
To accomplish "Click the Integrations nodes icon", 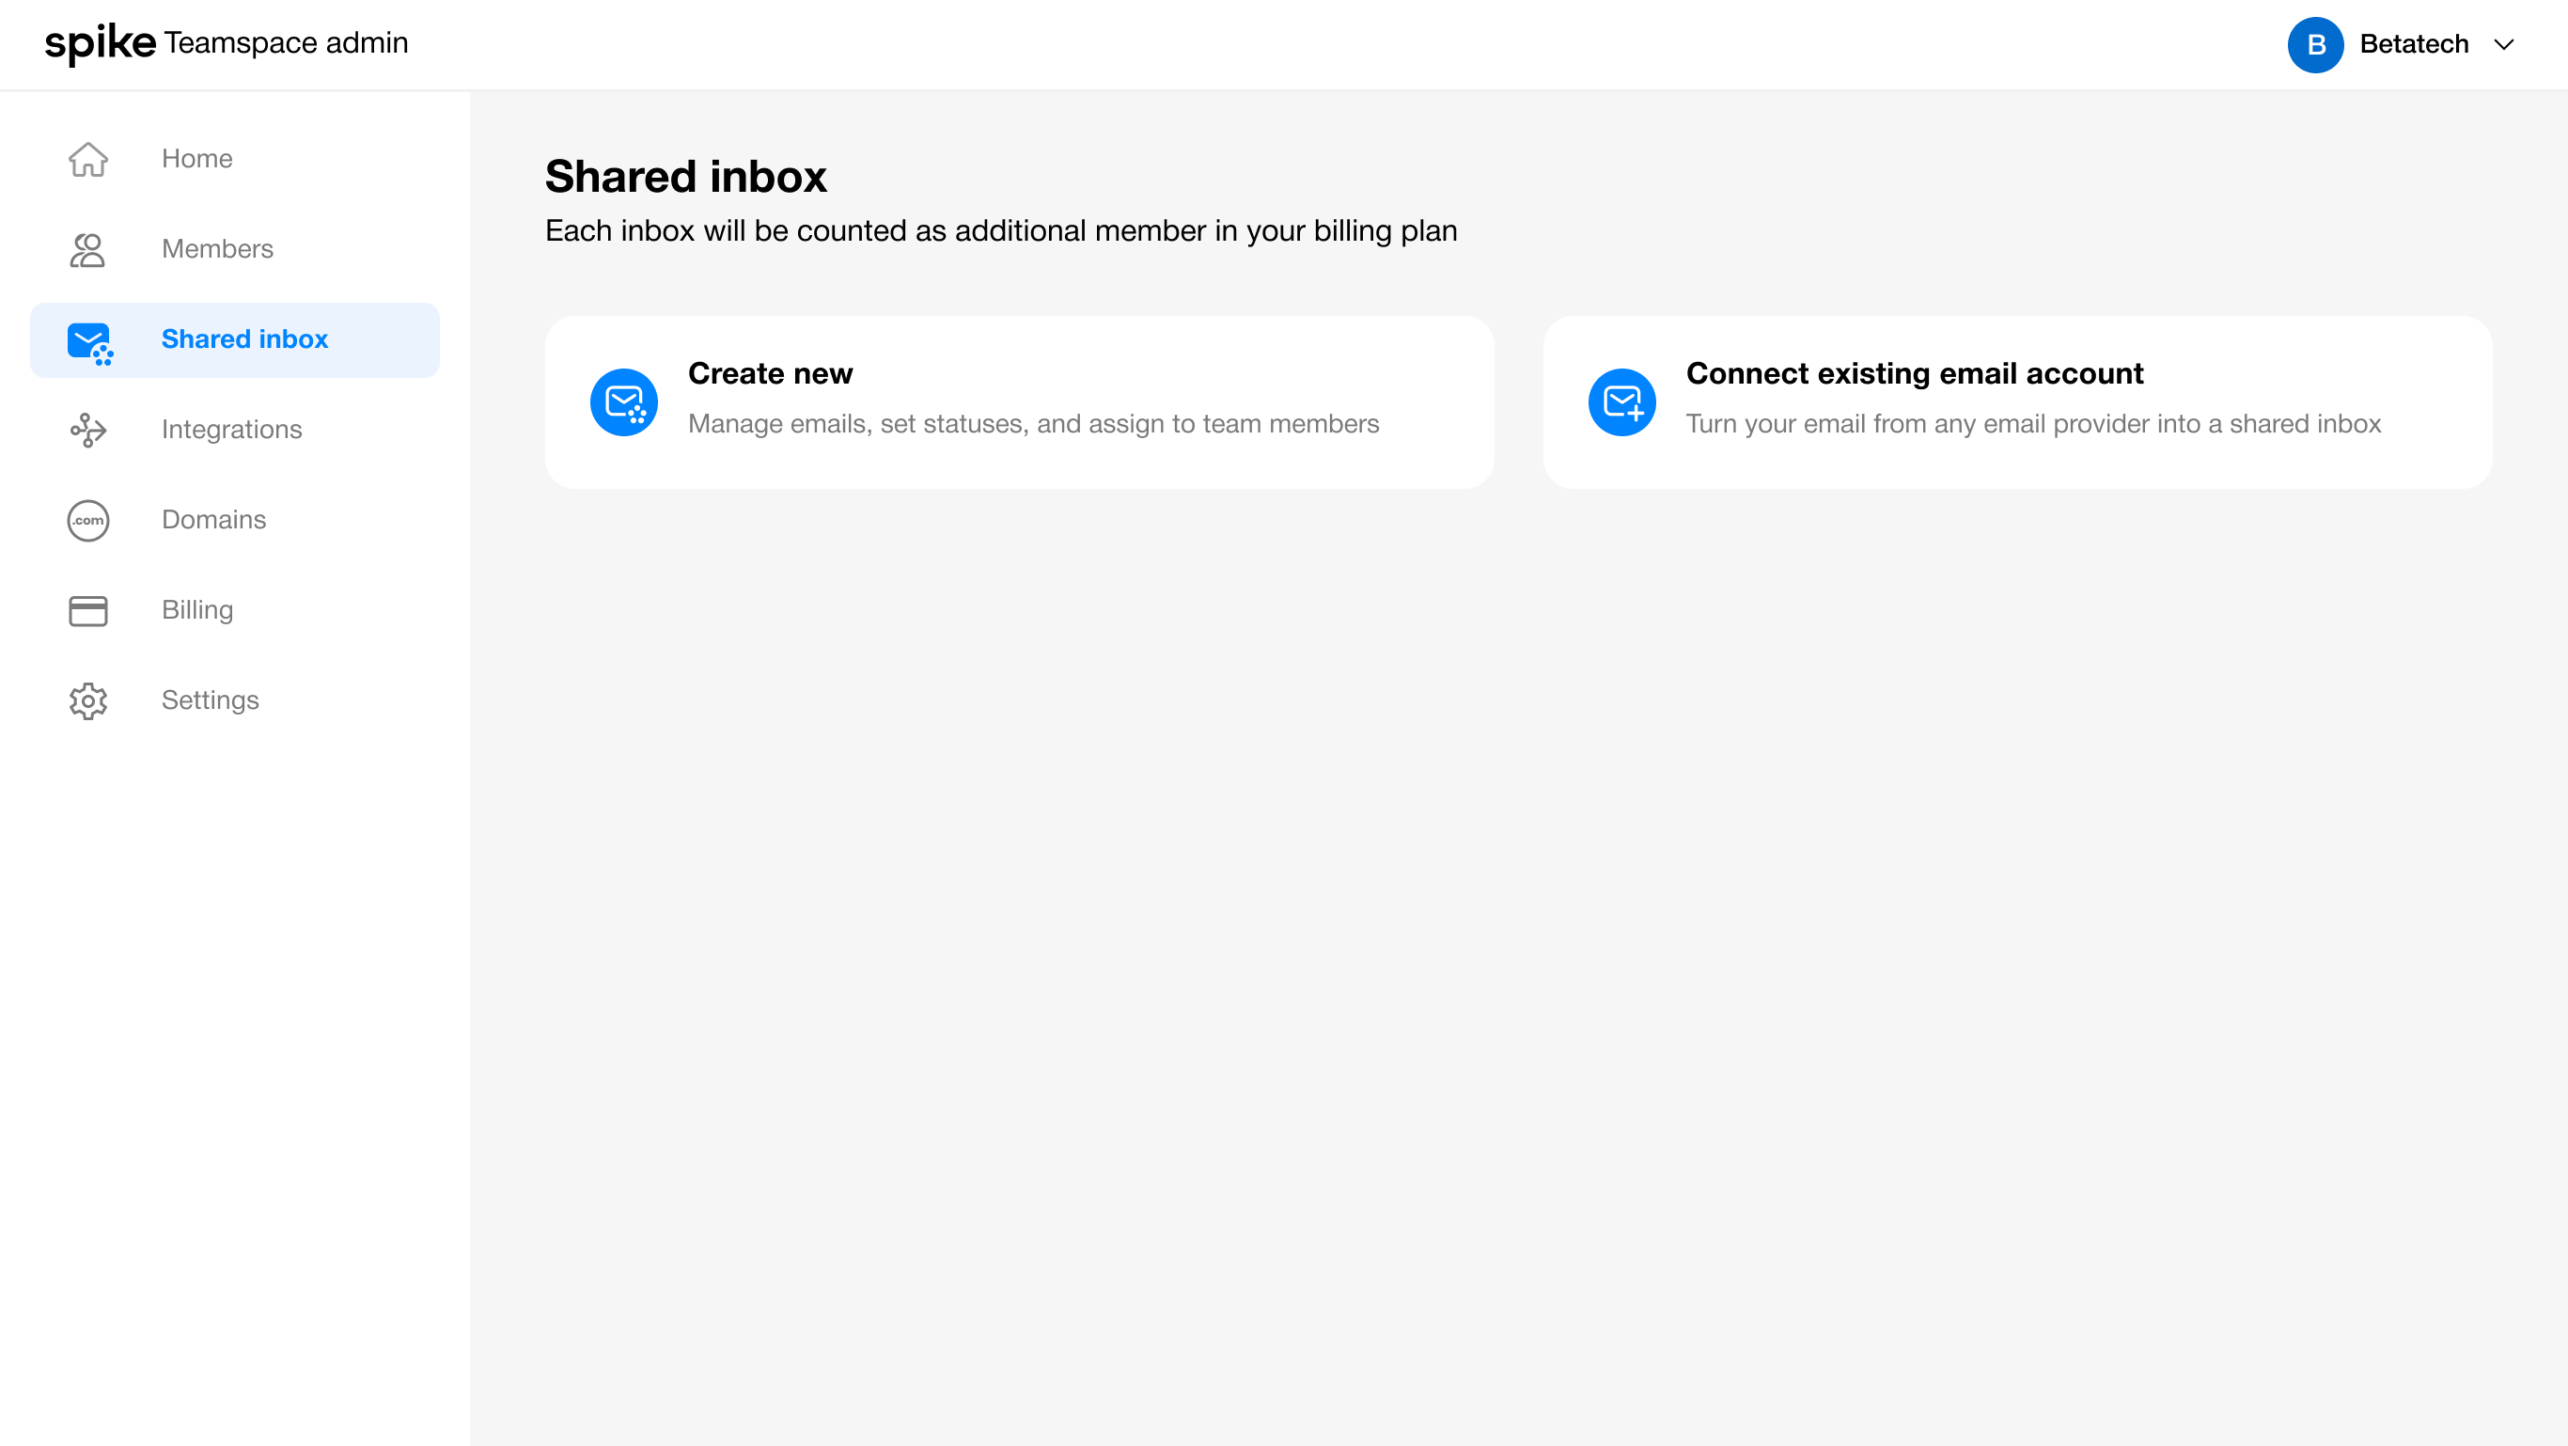I will coord(87,430).
